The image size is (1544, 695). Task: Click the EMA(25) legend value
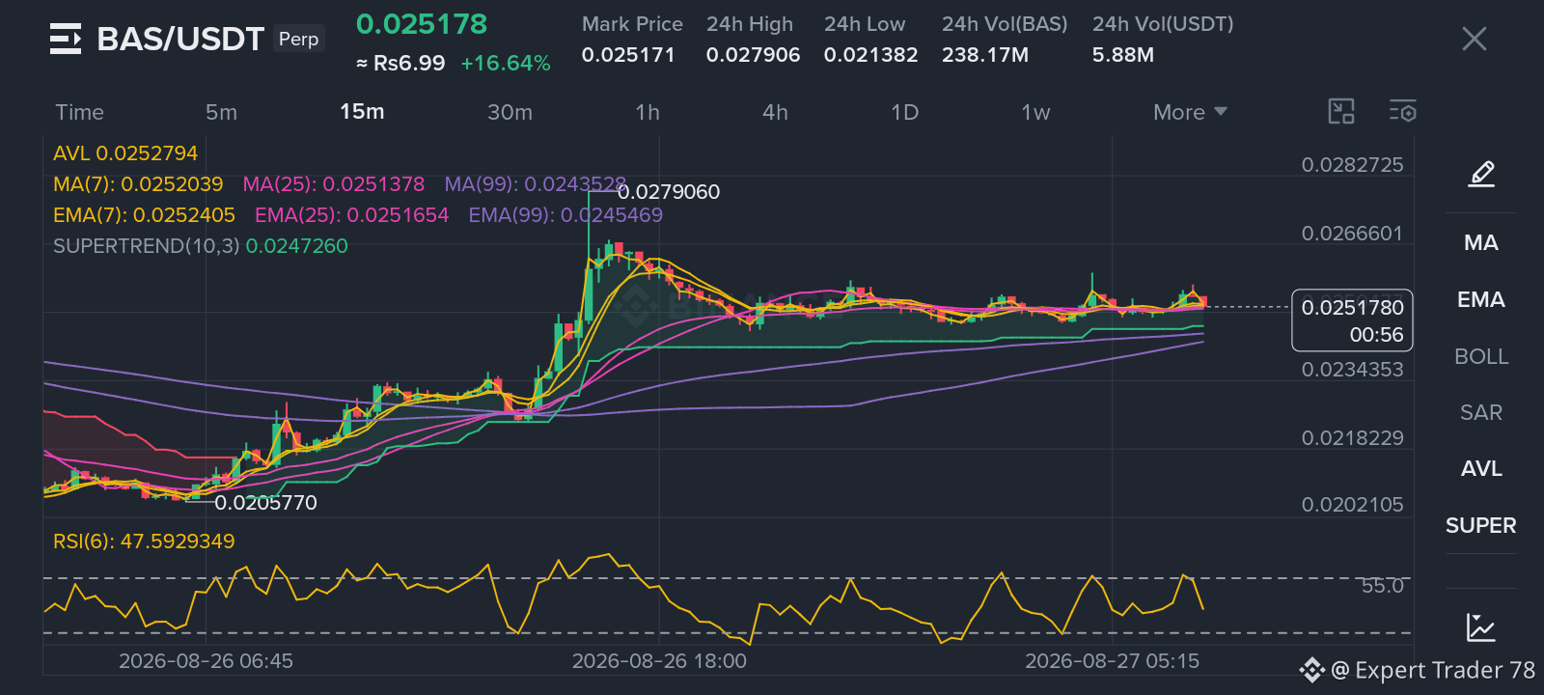[352, 215]
